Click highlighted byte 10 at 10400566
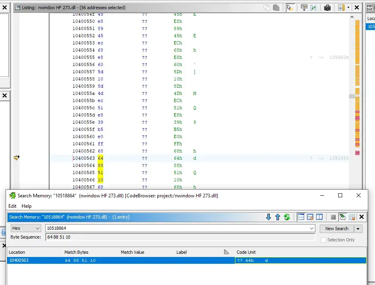Screen dimensions: 375x285 pos(100,180)
